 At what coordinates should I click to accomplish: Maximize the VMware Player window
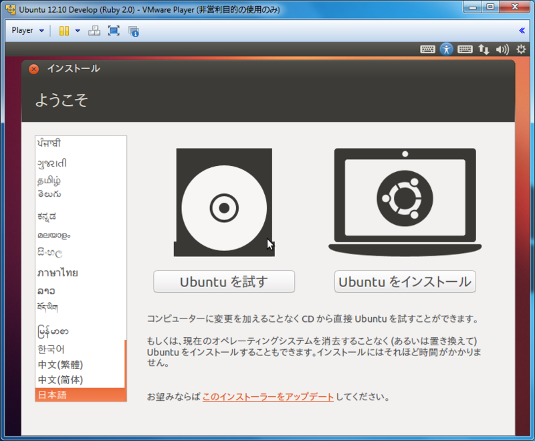point(490,7)
